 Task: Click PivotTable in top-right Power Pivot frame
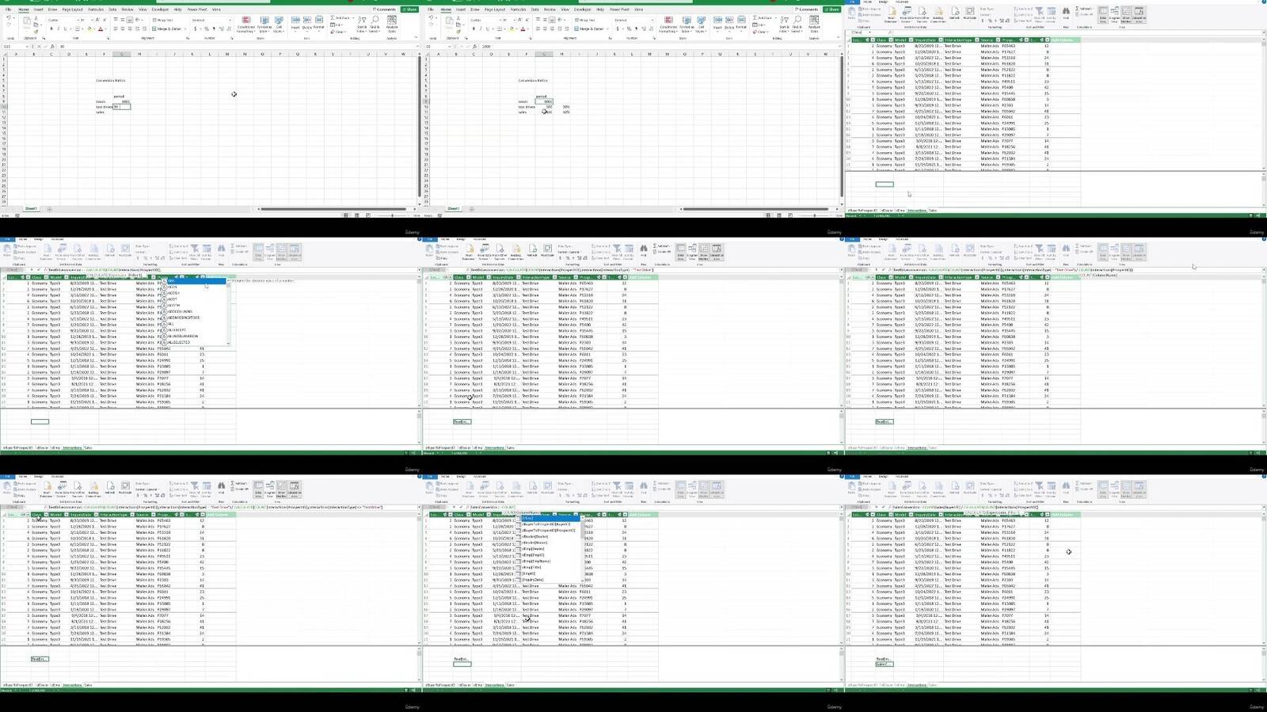970,14
